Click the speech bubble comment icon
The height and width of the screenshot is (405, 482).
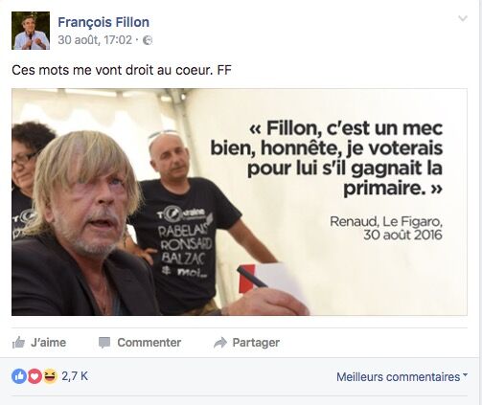pos(104,343)
